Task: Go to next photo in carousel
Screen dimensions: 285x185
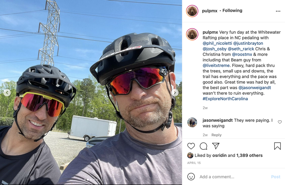Action: (x=175, y=93)
